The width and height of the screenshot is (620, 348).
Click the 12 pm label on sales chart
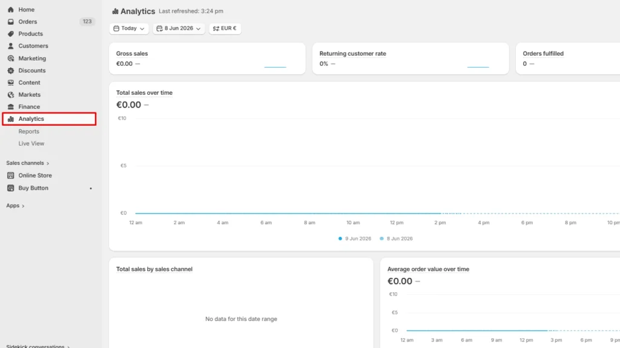[397, 222]
